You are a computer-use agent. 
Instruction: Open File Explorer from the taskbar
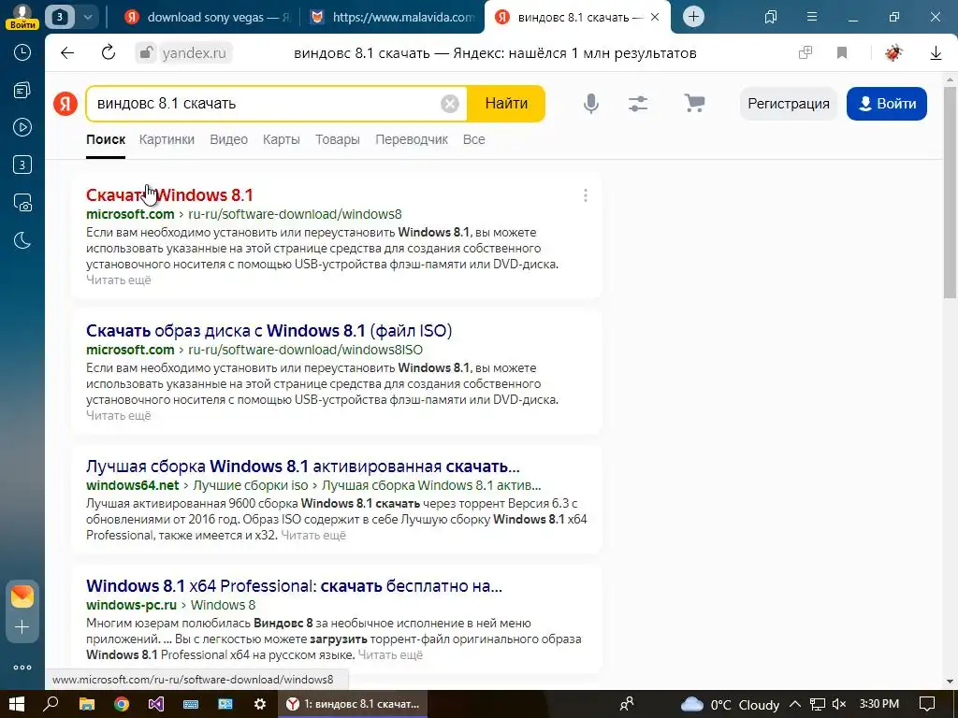(x=87, y=704)
